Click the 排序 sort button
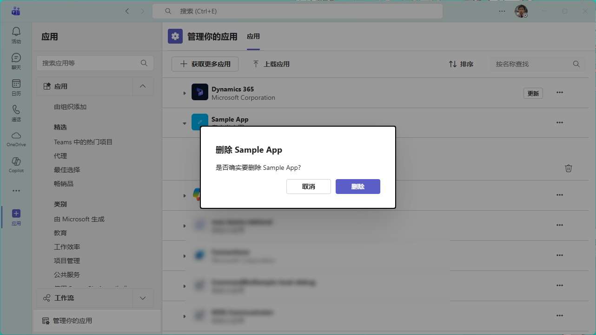This screenshot has width=596, height=335. coord(461,64)
